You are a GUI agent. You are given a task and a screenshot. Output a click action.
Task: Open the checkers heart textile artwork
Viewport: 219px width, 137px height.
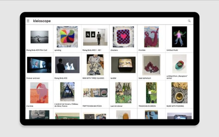coord(123,37)
